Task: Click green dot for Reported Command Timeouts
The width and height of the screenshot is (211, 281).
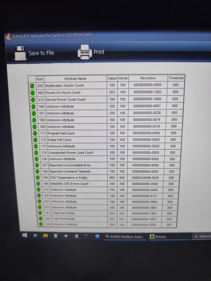Action: click(37, 171)
